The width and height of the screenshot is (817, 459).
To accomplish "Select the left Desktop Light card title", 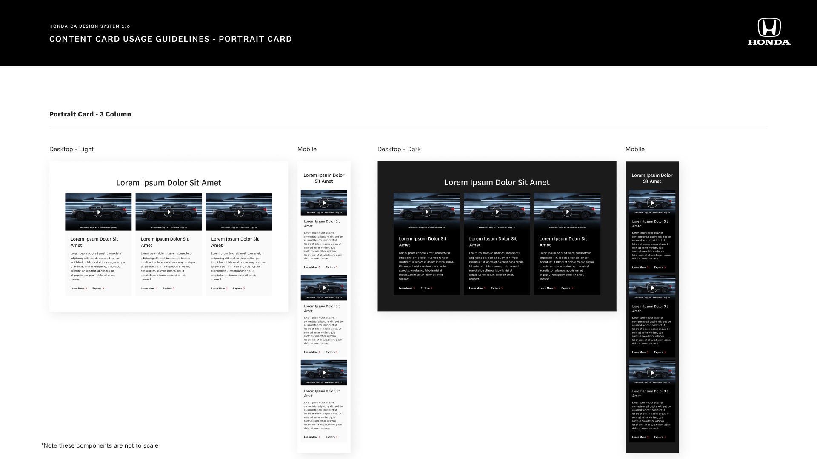I will 94,242.
